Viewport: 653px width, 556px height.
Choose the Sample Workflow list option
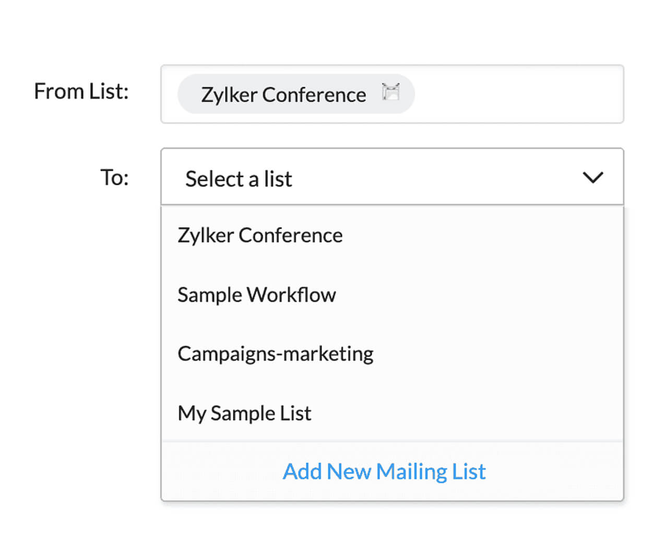tap(256, 295)
